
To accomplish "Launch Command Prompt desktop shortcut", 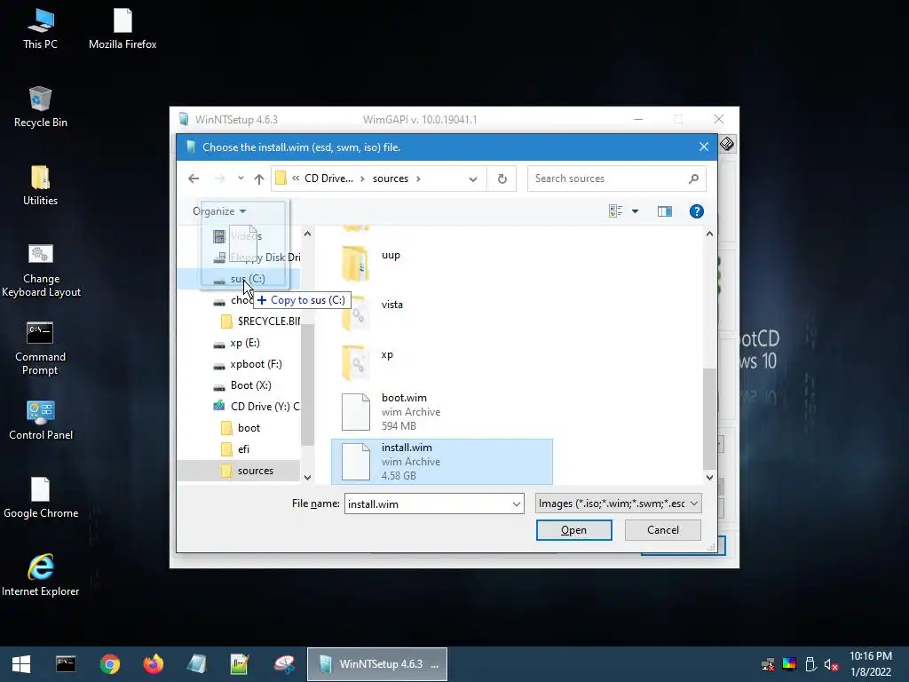I will pyautogui.click(x=40, y=348).
